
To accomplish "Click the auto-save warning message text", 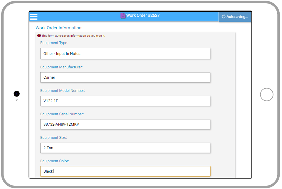I will coord(73,35).
